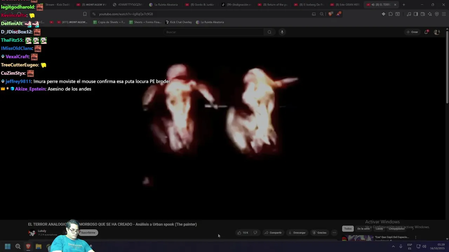449x252 pixels.
Task: Open Windows taskbar search
Action: (x=18, y=246)
